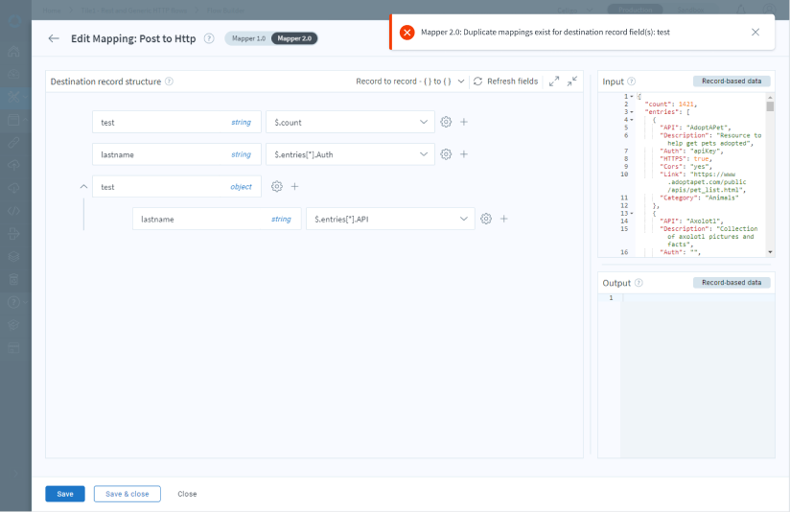Switch to Mapper 1.0
Viewport: 790px width, 512px height.
[247, 38]
